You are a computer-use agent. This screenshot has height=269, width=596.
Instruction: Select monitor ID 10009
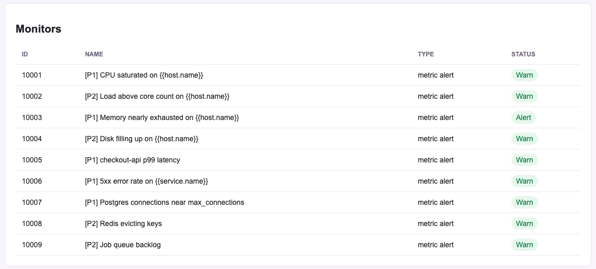click(x=32, y=245)
